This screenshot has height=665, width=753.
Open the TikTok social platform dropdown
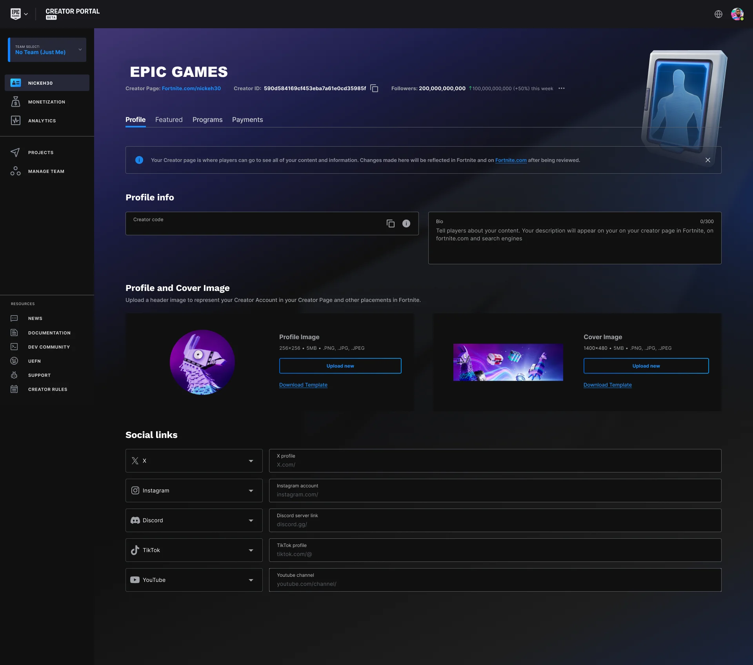[x=194, y=550]
